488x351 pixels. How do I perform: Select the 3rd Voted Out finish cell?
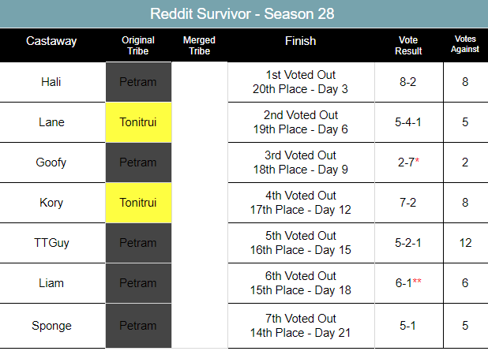pyautogui.click(x=300, y=162)
